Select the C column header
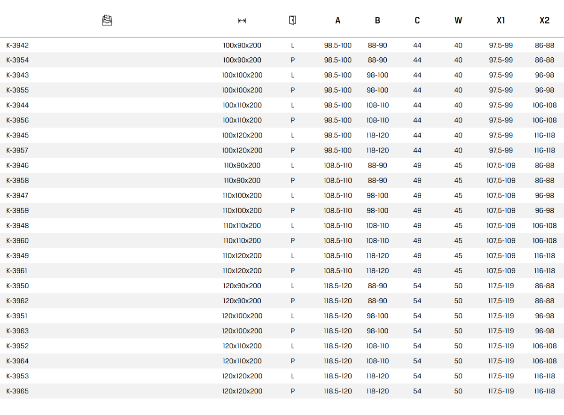The image size is (564, 415). [417, 21]
